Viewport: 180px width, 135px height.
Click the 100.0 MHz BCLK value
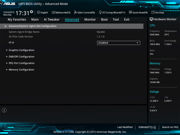[x=155, y=44]
